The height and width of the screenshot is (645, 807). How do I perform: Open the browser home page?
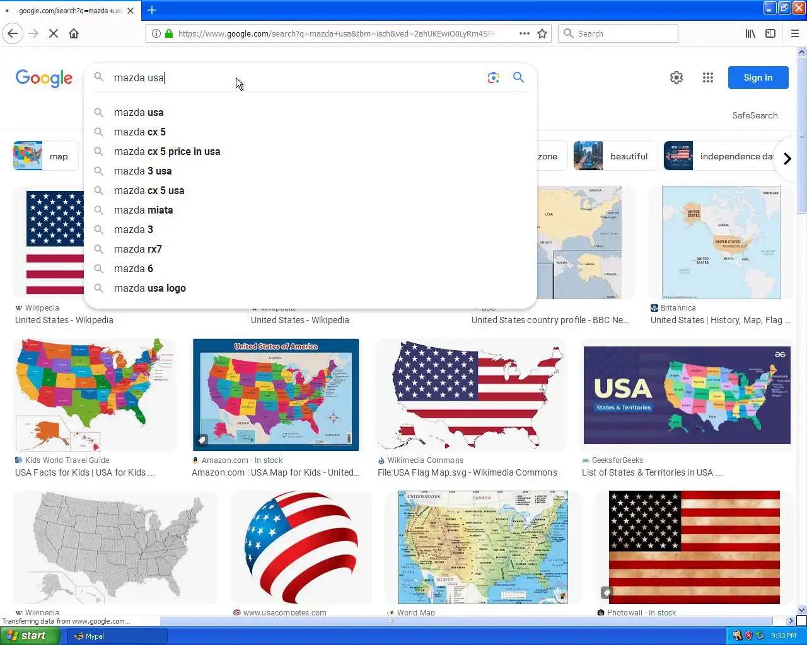click(74, 33)
